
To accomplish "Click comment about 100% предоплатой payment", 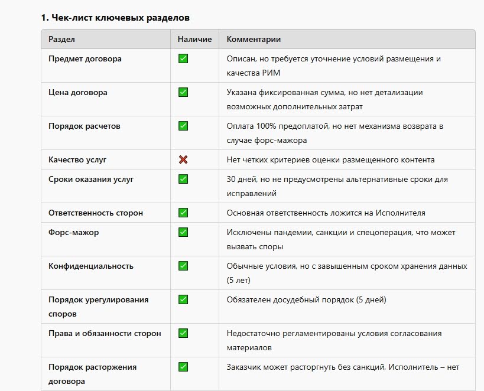I will [x=335, y=133].
